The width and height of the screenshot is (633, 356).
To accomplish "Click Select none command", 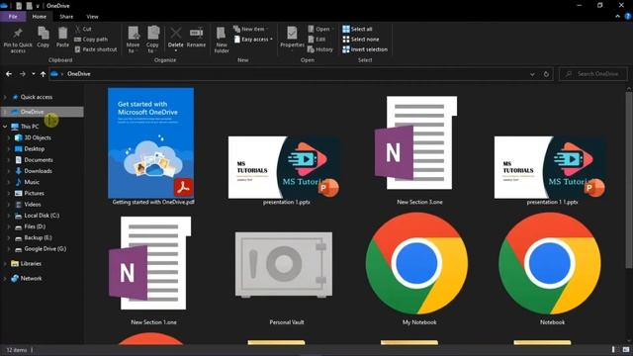I will tap(361, 40).
